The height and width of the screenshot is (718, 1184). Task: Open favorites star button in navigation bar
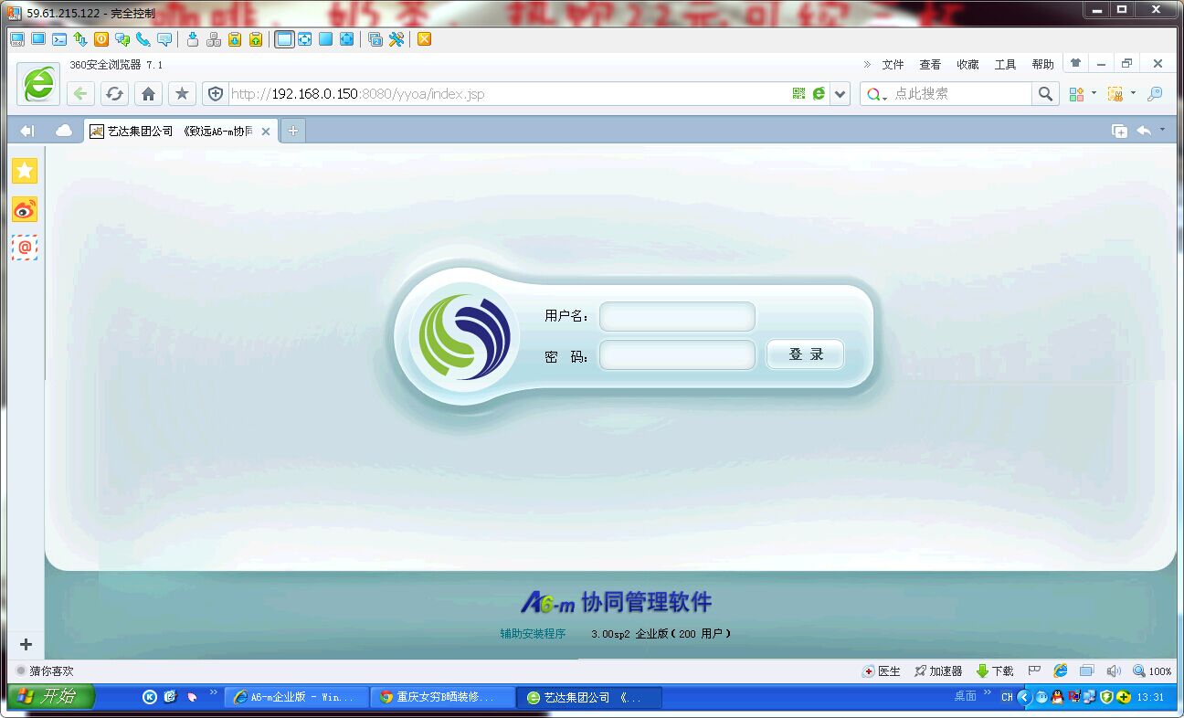(x=182, y=93)
